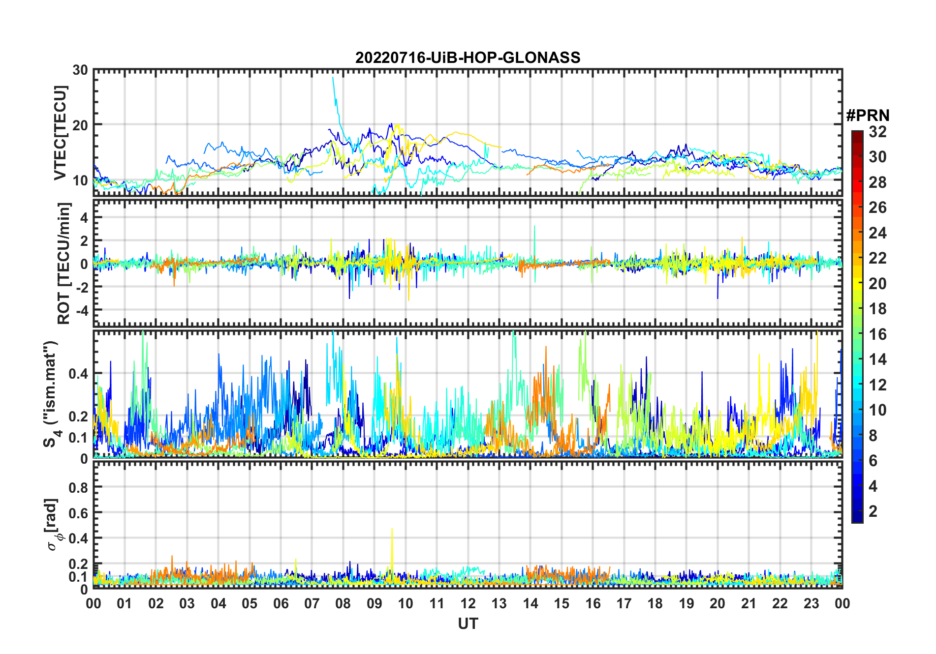Click the 18 tick label on time axis
This screenshot has height=654, width=936.
(x=655, y=603)
